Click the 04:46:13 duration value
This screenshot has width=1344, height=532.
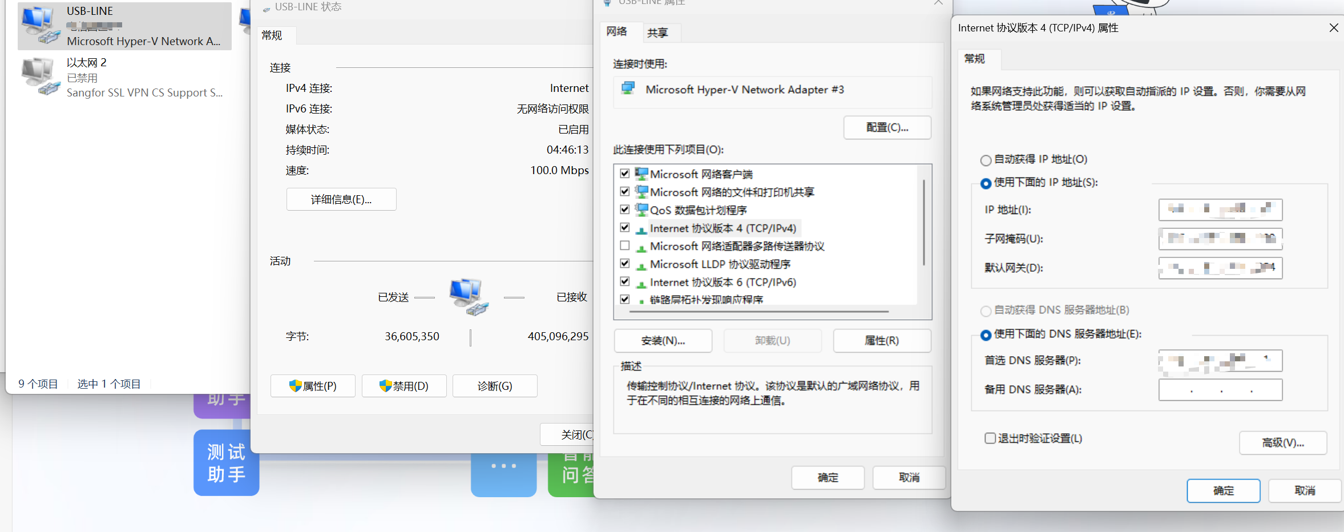568,150
